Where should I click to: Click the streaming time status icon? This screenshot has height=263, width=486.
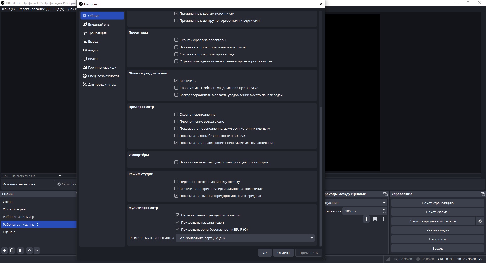click(x=396, y=259)
